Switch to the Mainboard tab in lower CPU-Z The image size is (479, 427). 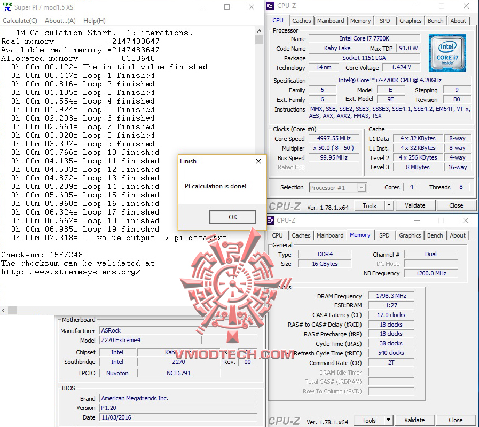[330, 235]
